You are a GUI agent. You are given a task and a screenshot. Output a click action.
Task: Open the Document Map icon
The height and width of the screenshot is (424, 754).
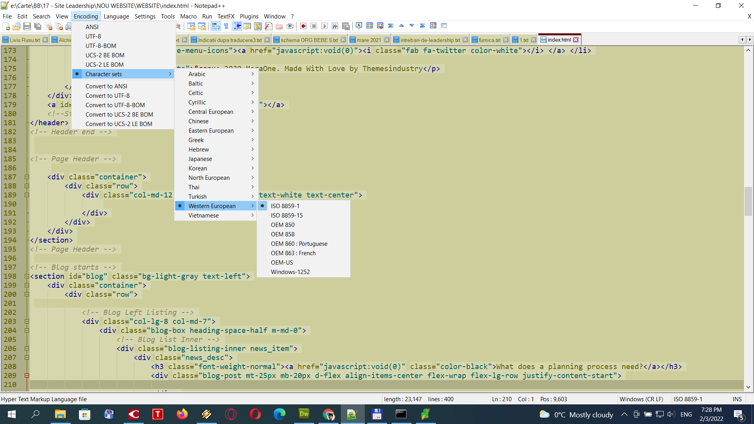pyautogui.click(x=258, y=26)
